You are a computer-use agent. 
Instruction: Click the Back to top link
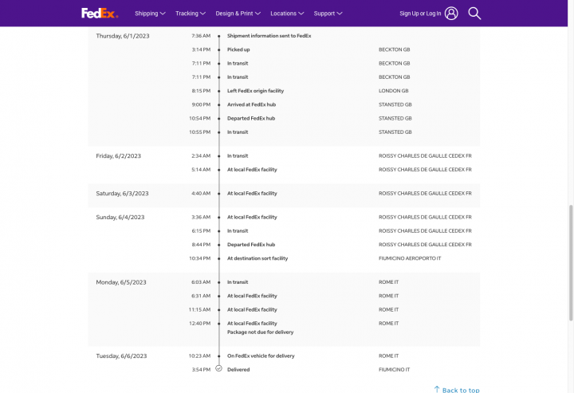[x=461, y=390]
